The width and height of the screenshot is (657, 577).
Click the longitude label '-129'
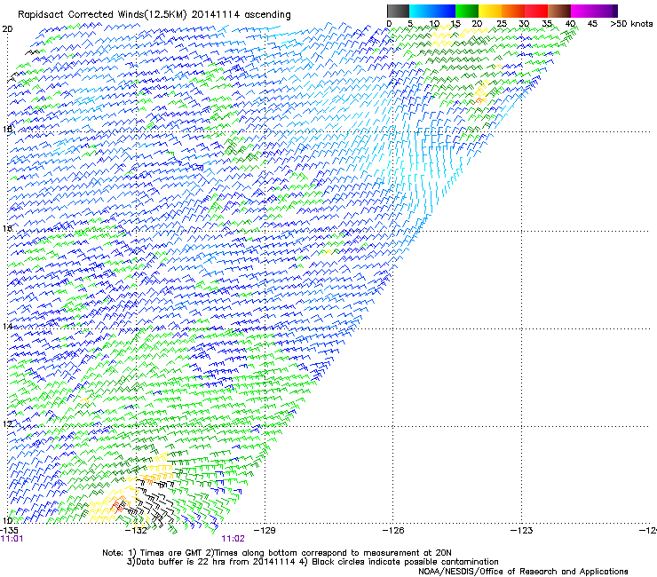265,531
